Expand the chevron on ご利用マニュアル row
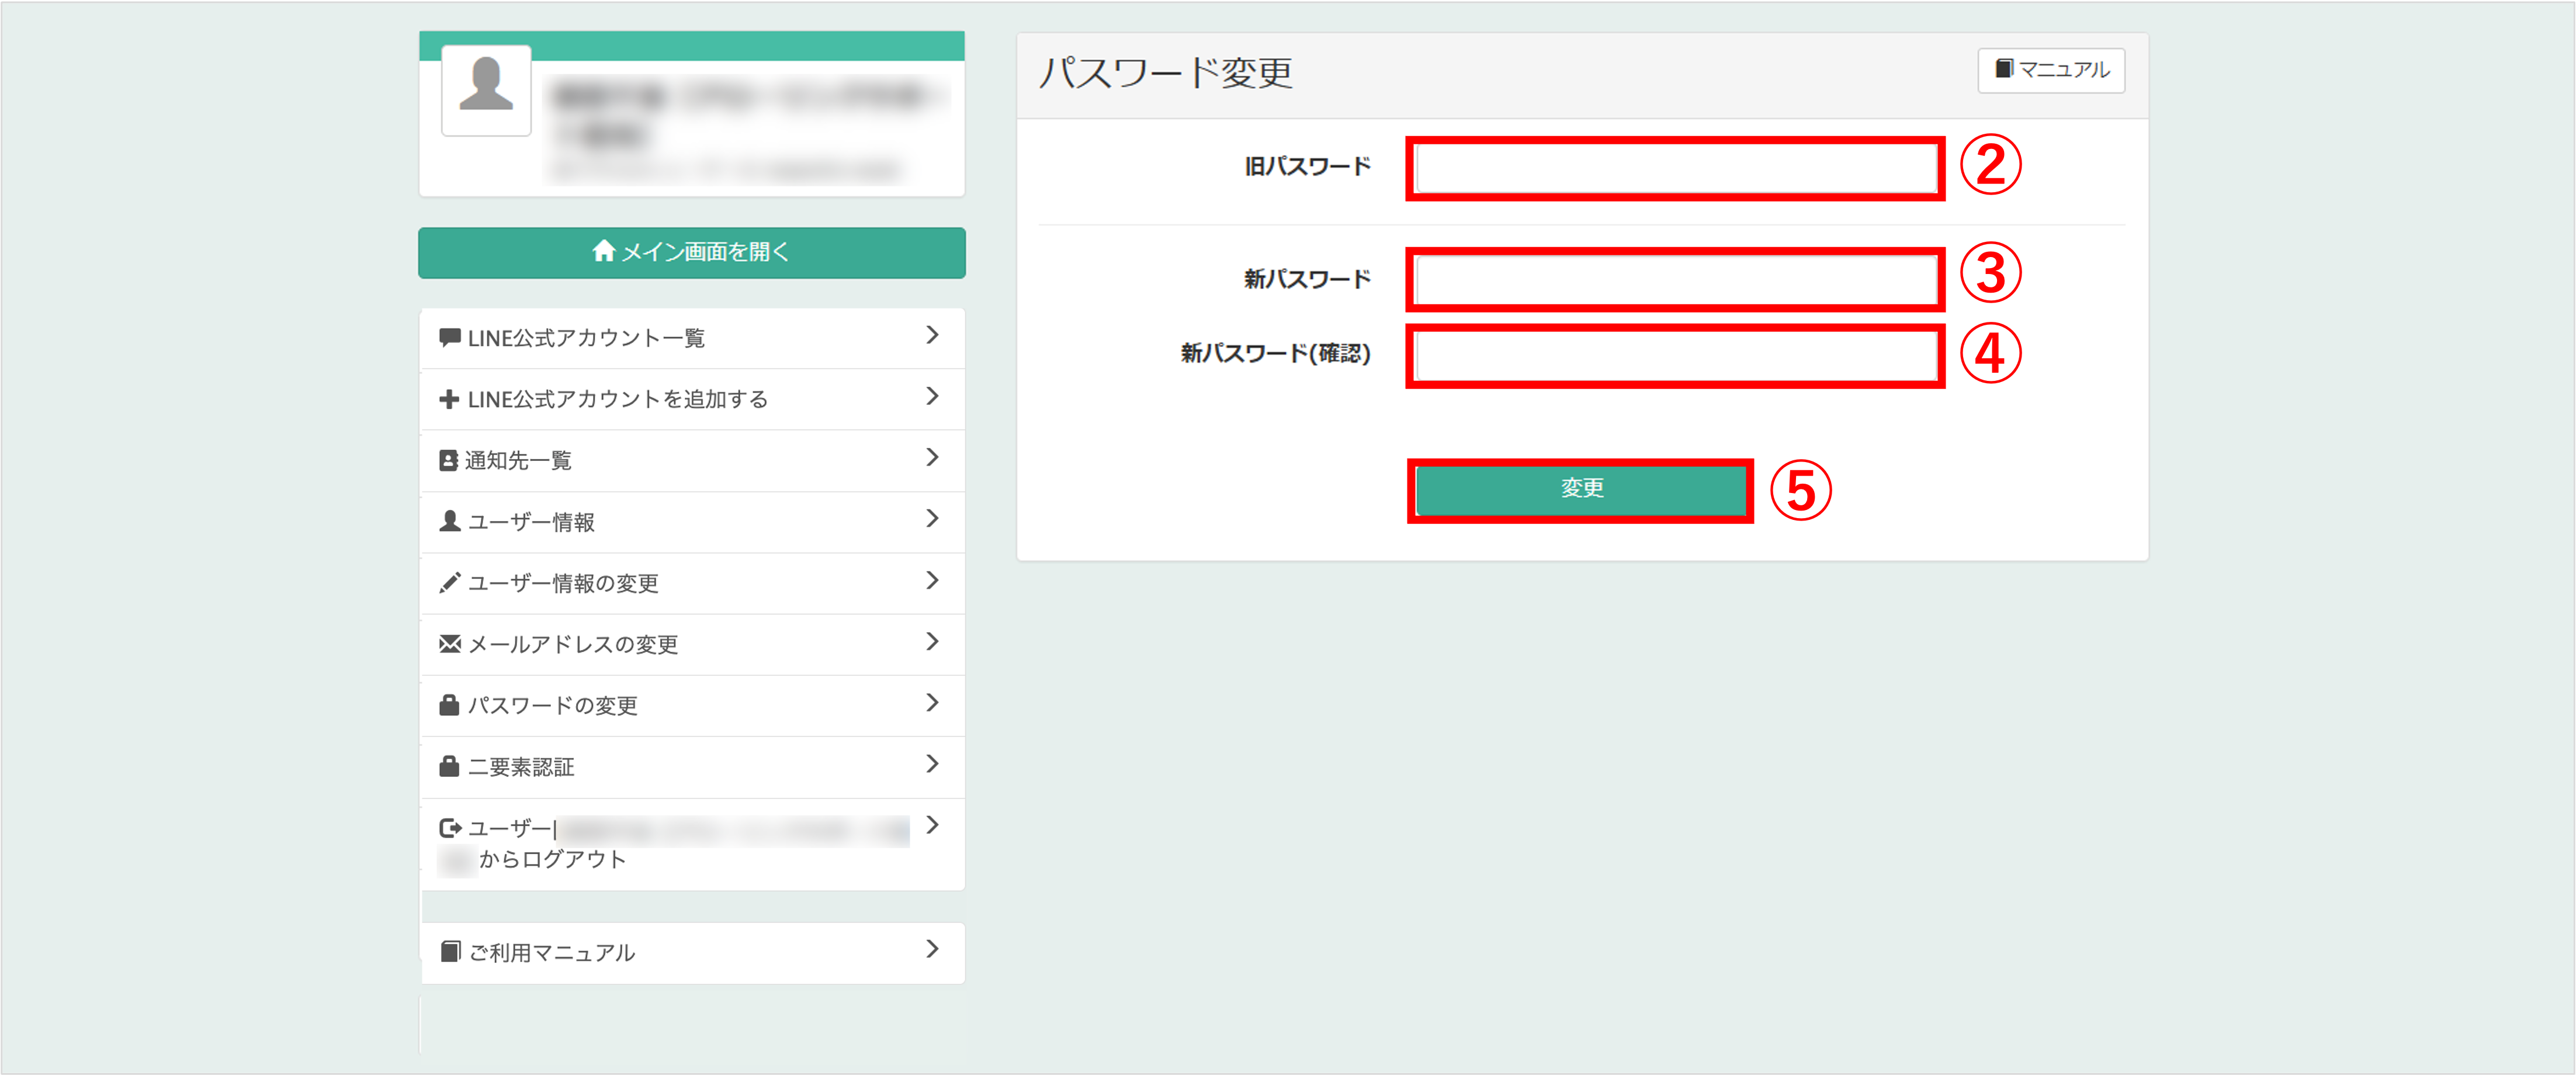The image size is (2576, 1076). pos(932,950)
